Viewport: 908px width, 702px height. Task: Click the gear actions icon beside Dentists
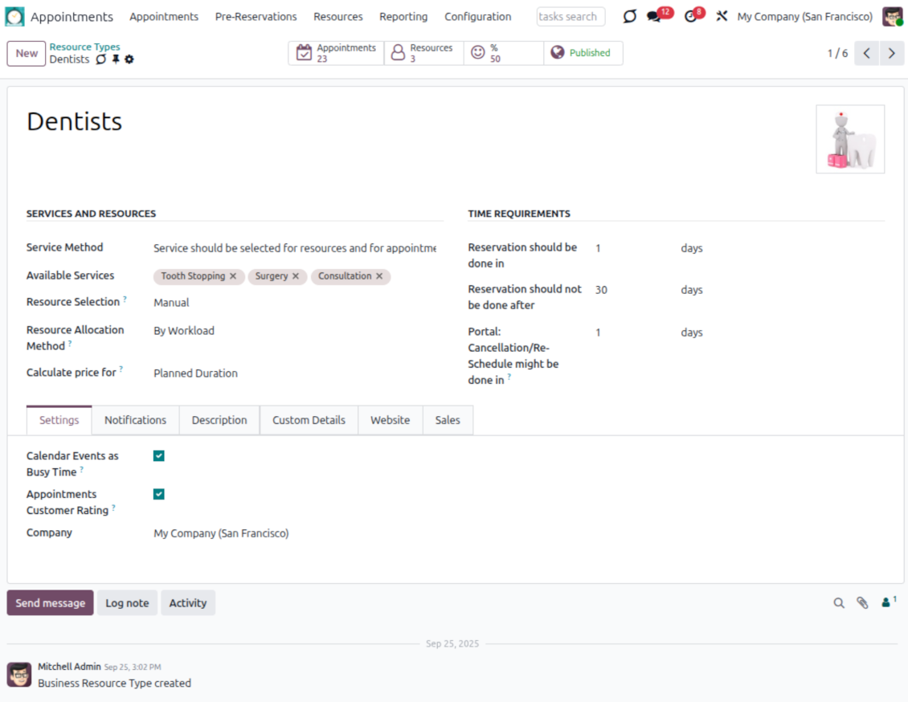[x=129, y=59]
